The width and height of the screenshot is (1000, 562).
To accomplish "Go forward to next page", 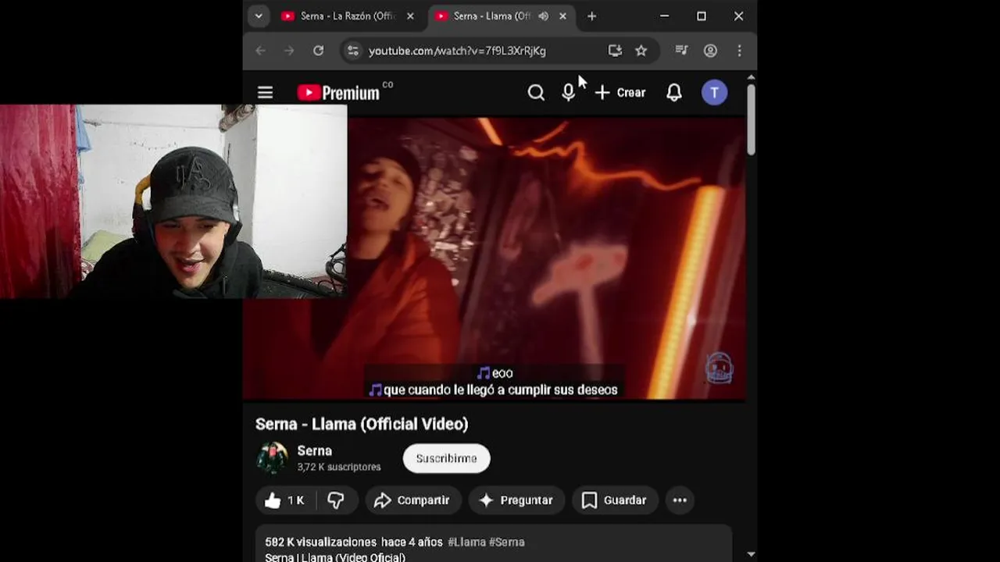I will [x=289, y=51].
